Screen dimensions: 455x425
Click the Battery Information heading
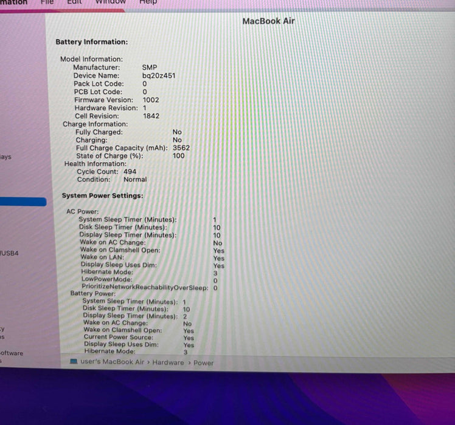point(92,42)
